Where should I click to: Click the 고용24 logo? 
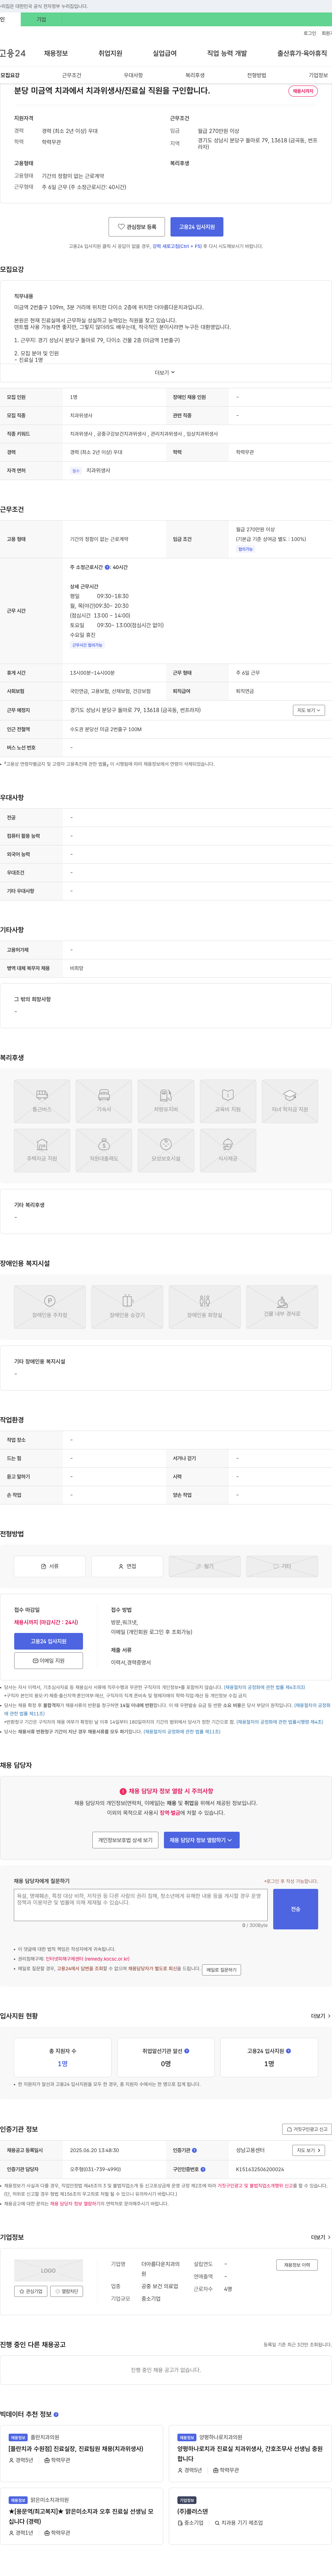(x=13, y=53)
